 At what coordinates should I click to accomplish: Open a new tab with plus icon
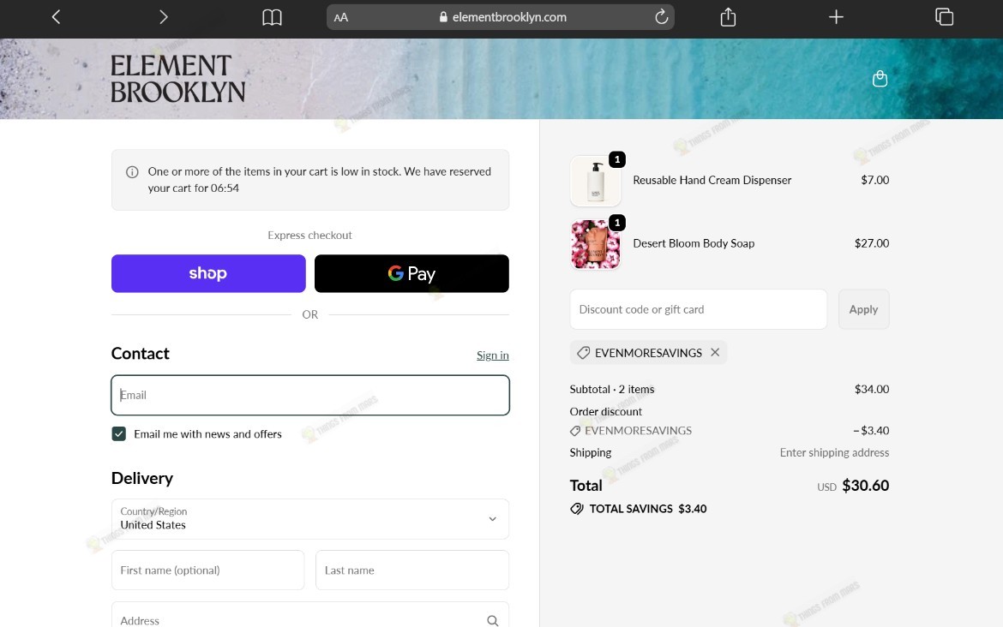(836, 17)
